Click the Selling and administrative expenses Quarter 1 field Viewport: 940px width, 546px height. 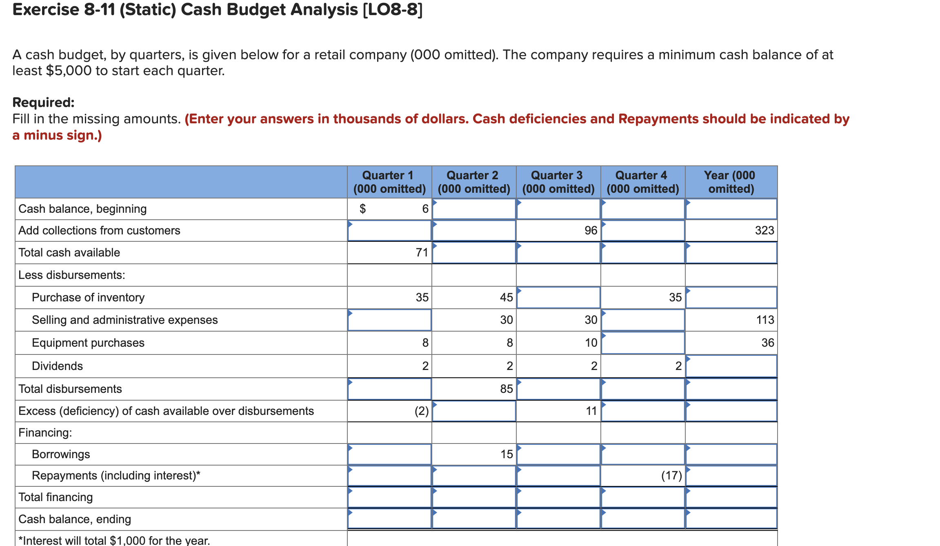click(x=389, y=320)
